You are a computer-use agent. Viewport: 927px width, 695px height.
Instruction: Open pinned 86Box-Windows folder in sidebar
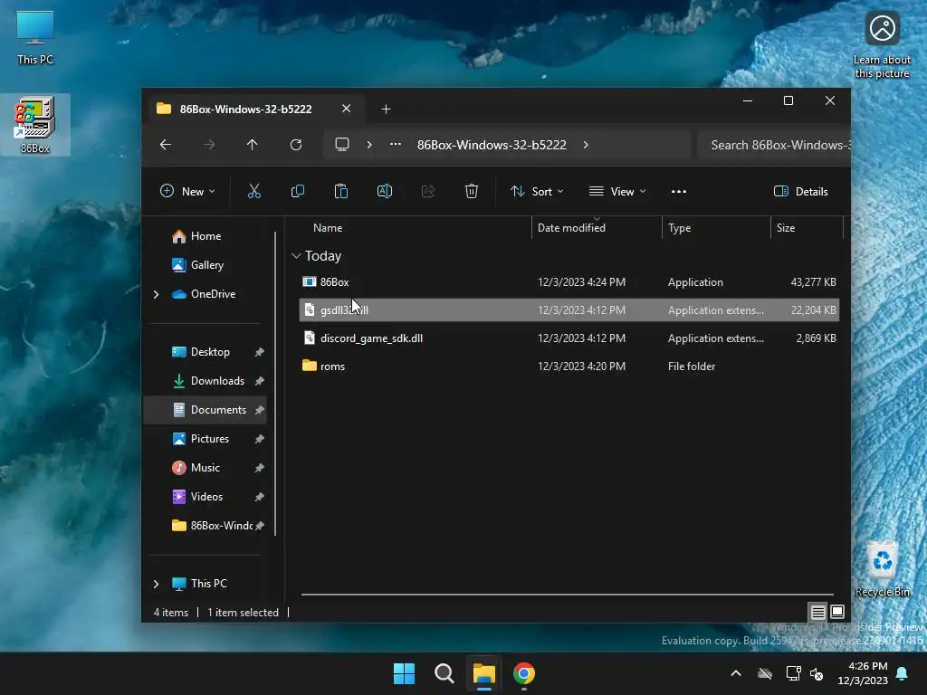tap(205, 526)
